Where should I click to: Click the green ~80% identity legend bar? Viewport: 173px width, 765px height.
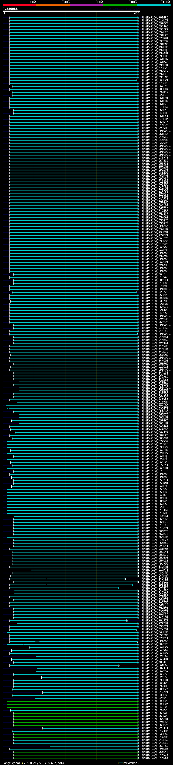(120, 5)
